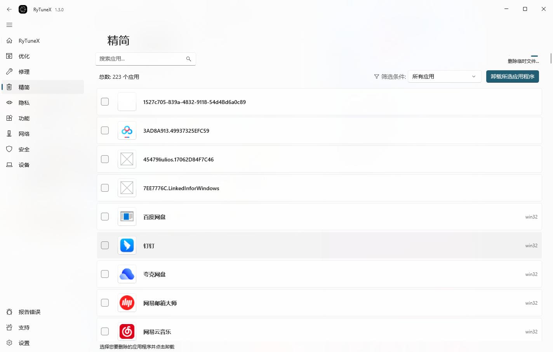Open the 支持 (Support) sidebar icon

tap(9, 327)
